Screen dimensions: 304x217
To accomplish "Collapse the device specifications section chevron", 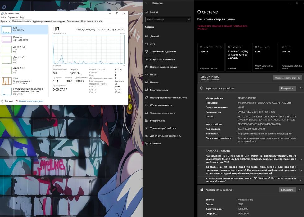I will click(300, 88).
